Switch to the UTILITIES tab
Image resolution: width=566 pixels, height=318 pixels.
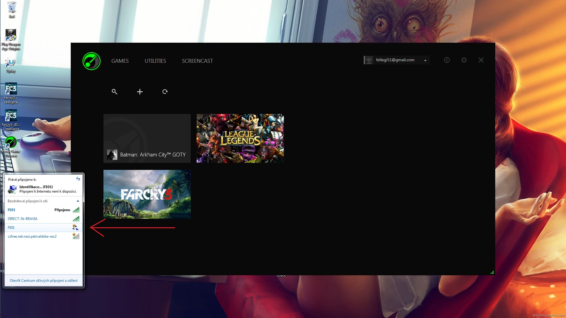[x=155, y=61]
